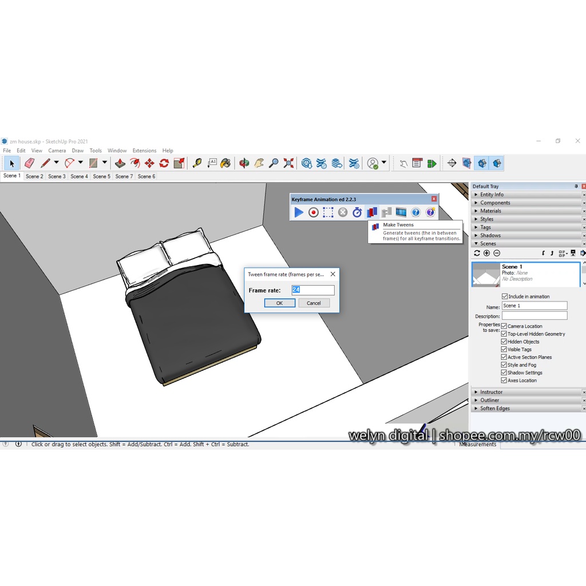Open the shapes tool dropdown arrow
Viewport: 586px width, 586px height.
(104, 163)
